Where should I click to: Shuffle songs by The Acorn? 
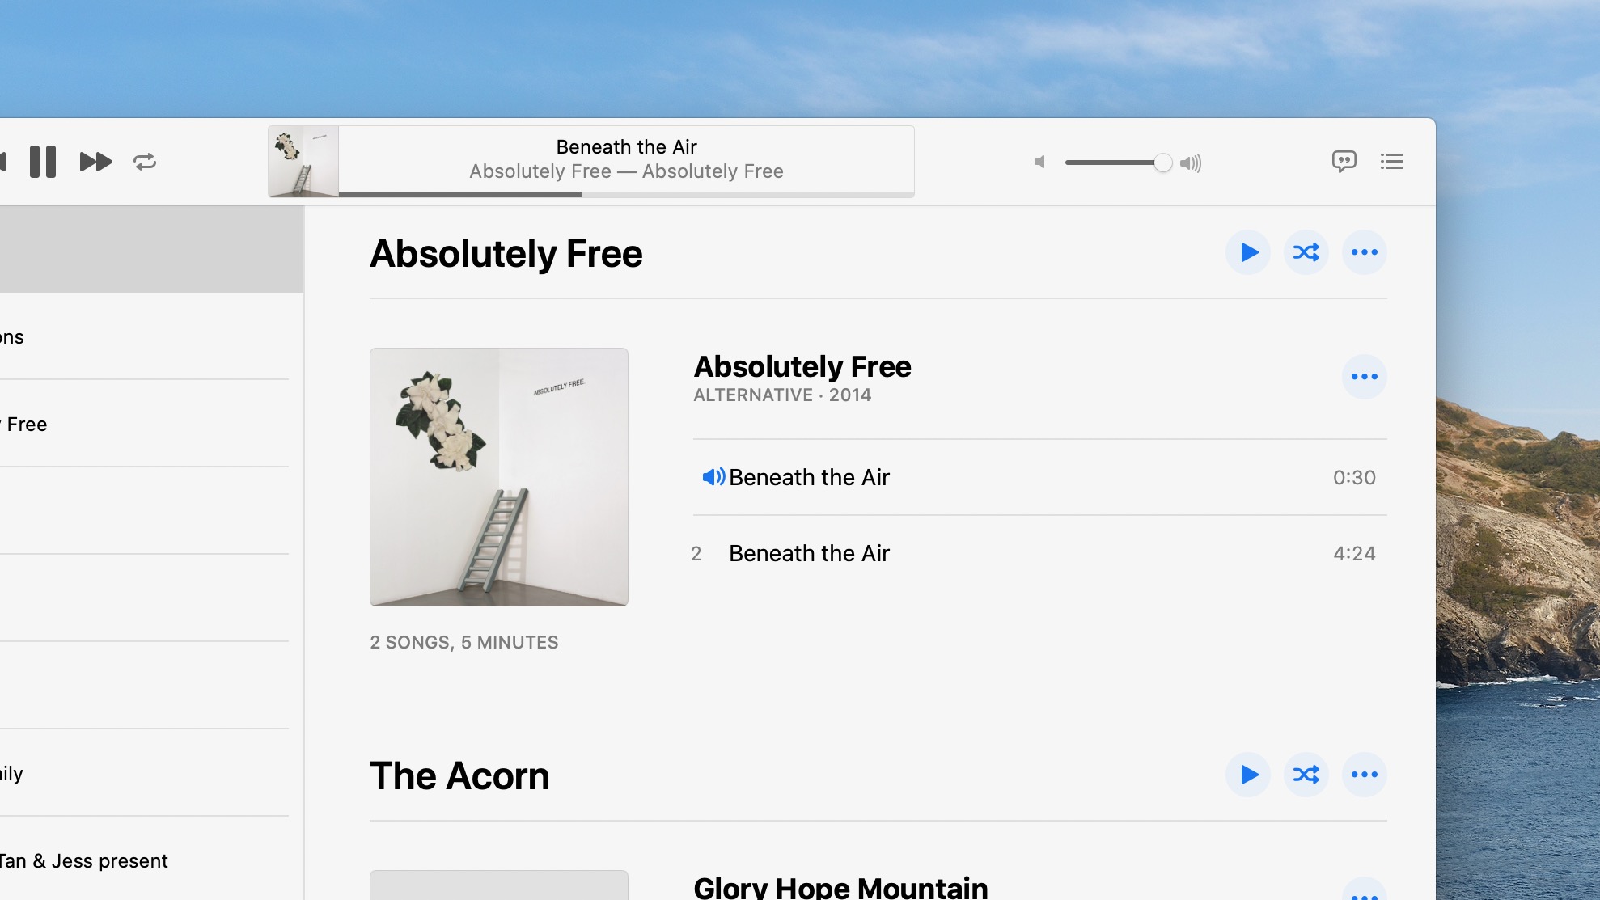(1306, 775)
